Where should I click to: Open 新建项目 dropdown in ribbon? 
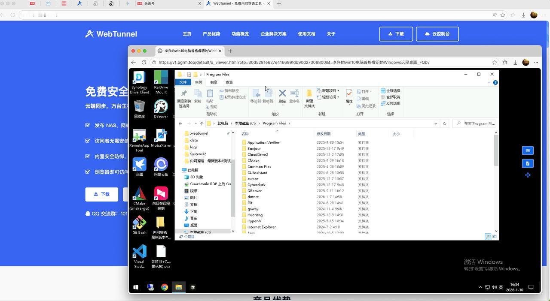point(328,91)
